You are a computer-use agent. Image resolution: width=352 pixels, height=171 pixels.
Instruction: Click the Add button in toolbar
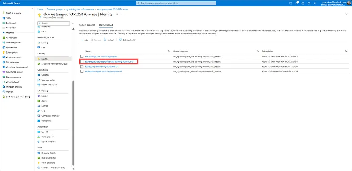(x=85, y=40)
